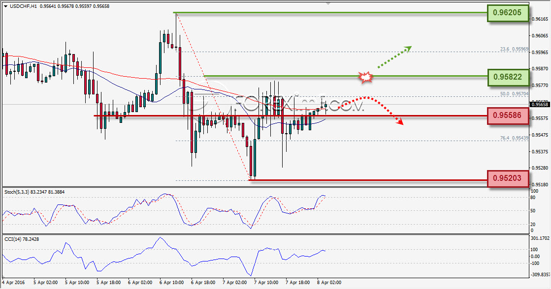Click price axis value 0.95375
551x289 pixels.
[x=539, y=152]
